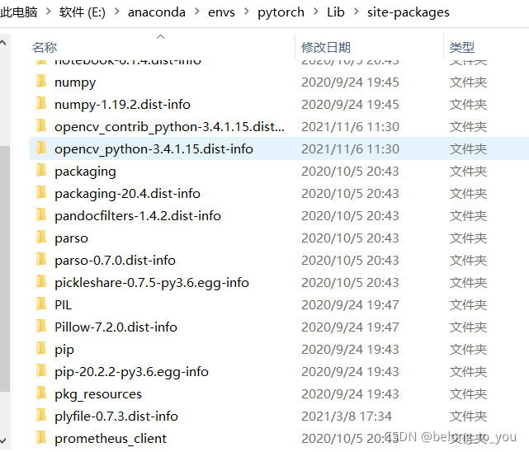Toggle the sort direction arrow above 名称
This screenshot has height=452, width=529.
(161, 37)
